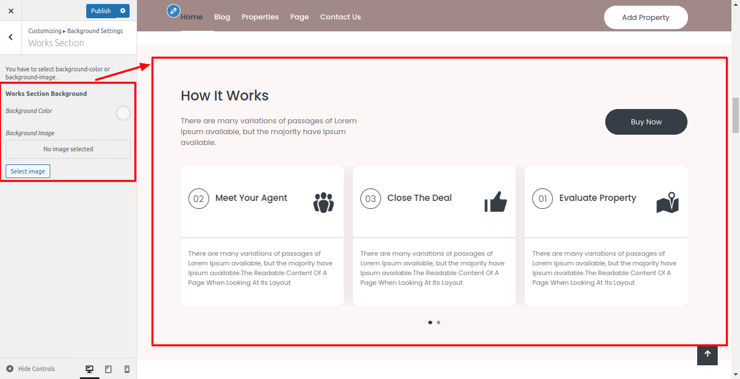Open the Background Color swatch picker
740x379 pixels.
pyautogui.click(x=123, y=113)
